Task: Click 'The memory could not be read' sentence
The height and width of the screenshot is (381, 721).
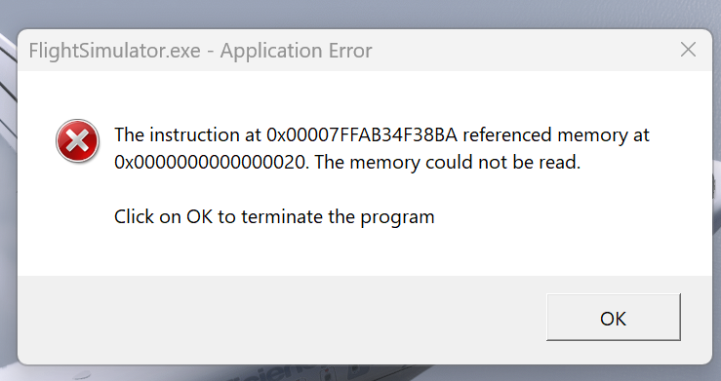Action: click(448, 162)
